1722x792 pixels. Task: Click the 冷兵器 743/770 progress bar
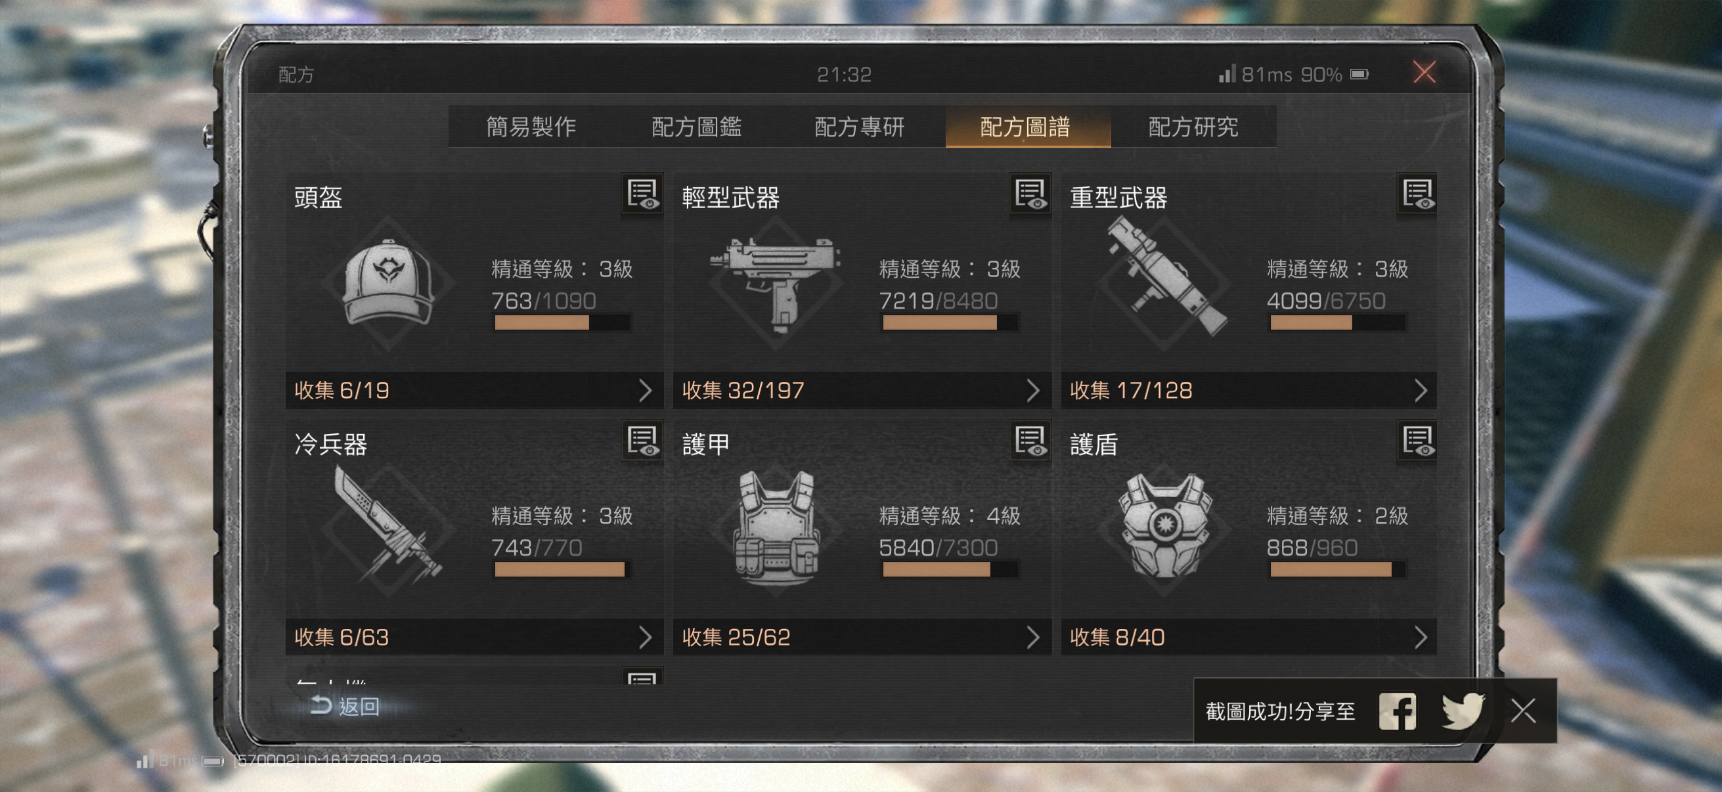pyautogui.click(x=562, y=569)
